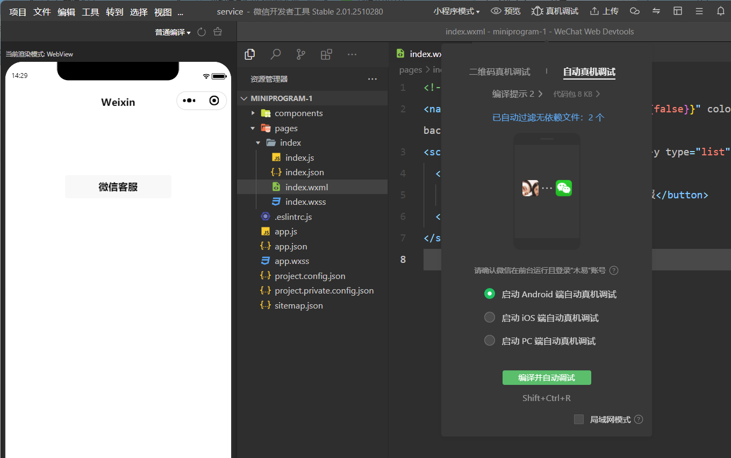Open the 资源管理器 panel more actions ellipsis

[372, 79]
